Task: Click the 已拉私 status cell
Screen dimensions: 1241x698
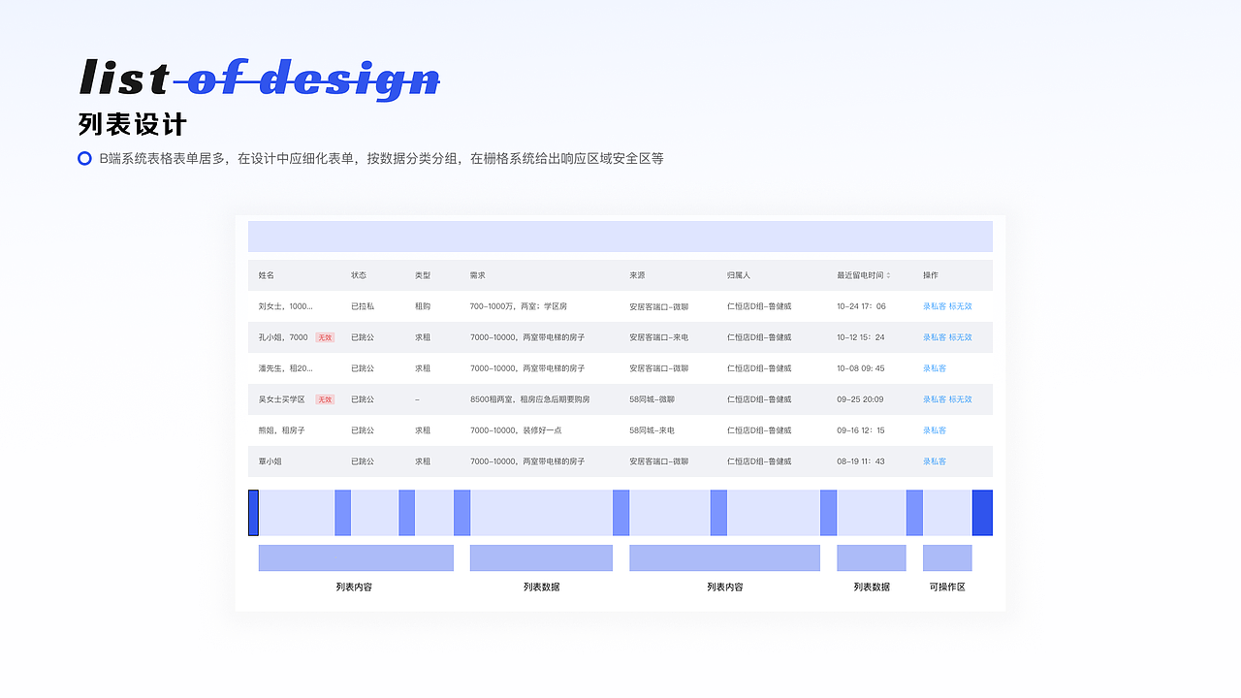Action: [x=363, y=306]
